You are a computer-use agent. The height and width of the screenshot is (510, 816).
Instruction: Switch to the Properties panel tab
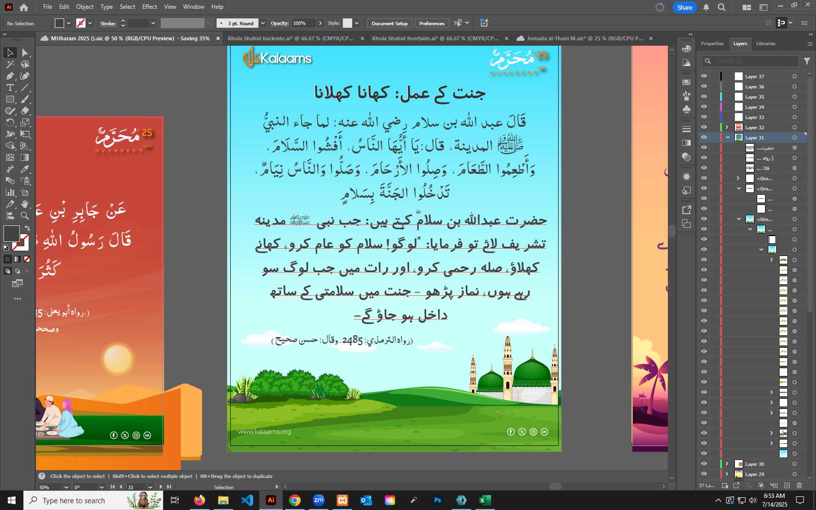tap(712, 44)
